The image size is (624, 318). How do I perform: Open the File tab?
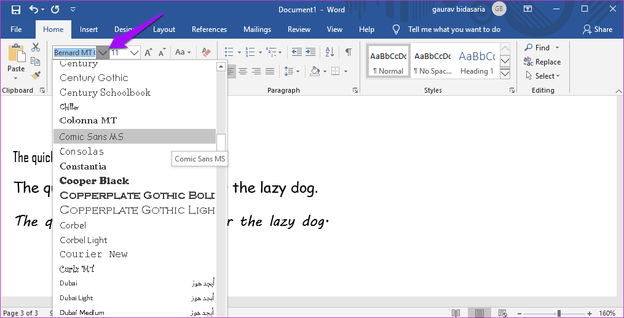pos(16,29)
